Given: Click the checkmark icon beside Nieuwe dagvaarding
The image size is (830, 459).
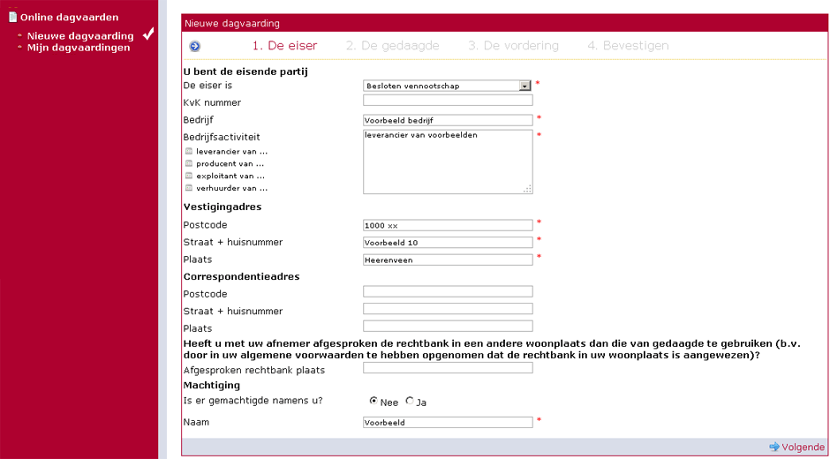Looking at the screenshot, I should (x=148, y=33).
